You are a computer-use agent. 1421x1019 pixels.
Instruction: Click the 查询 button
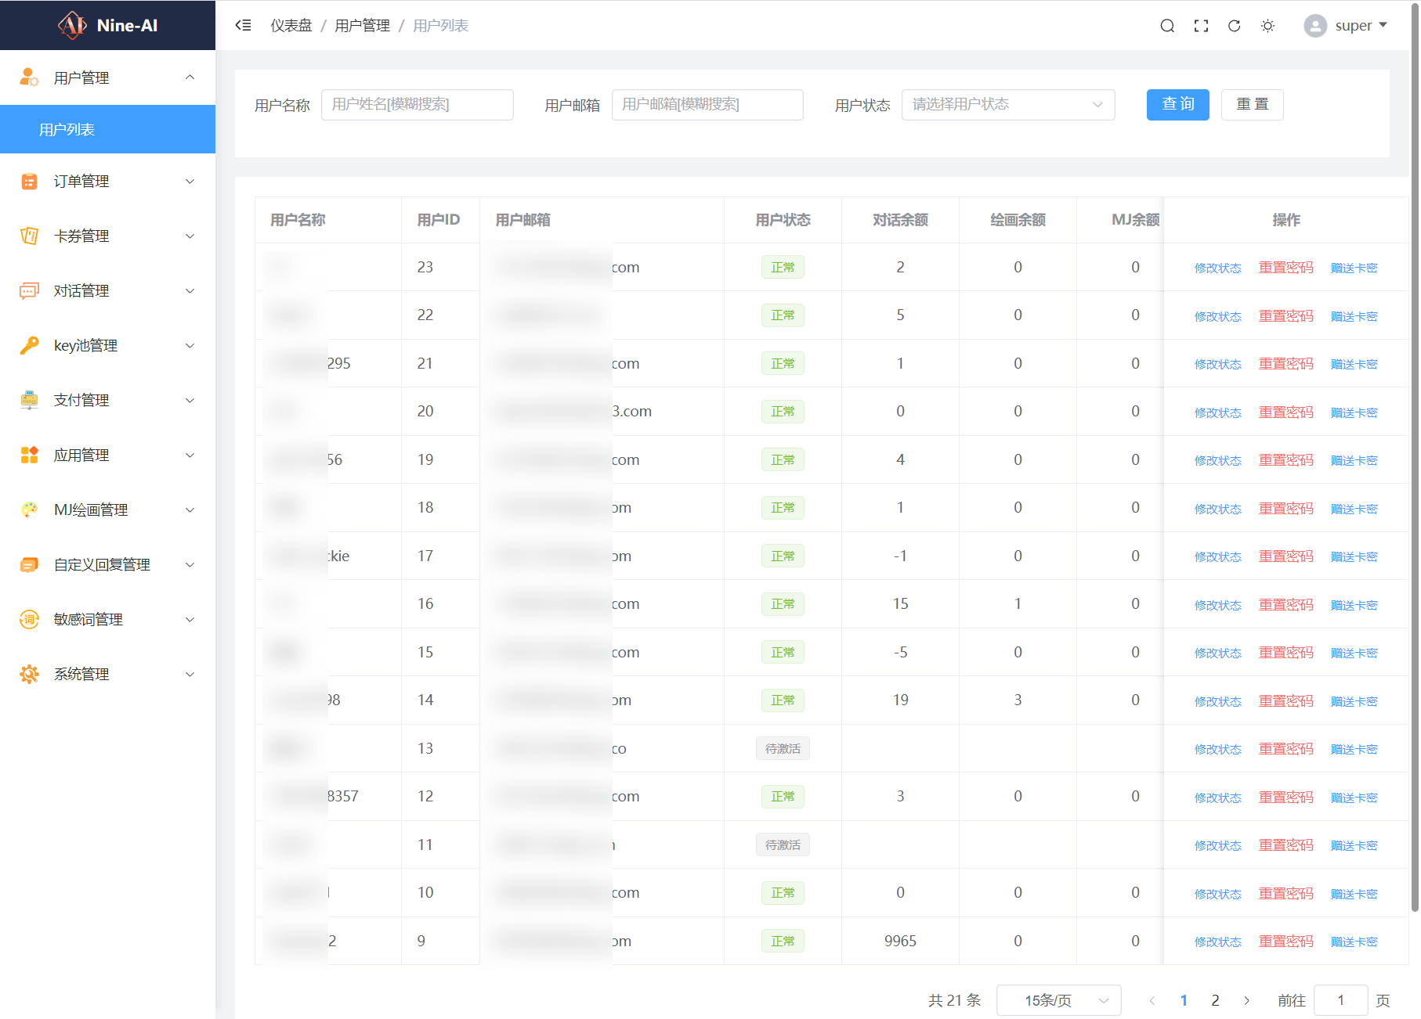coord(1177,104)
